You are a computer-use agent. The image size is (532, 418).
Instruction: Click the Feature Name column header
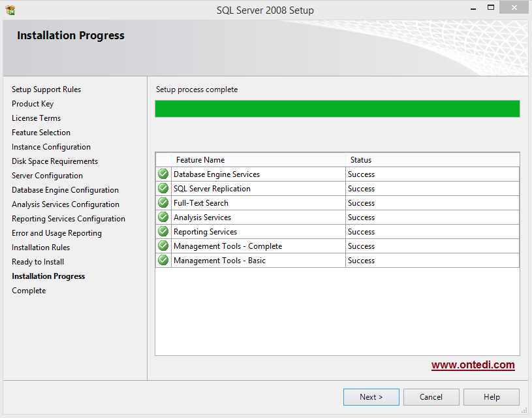[258, 159]
